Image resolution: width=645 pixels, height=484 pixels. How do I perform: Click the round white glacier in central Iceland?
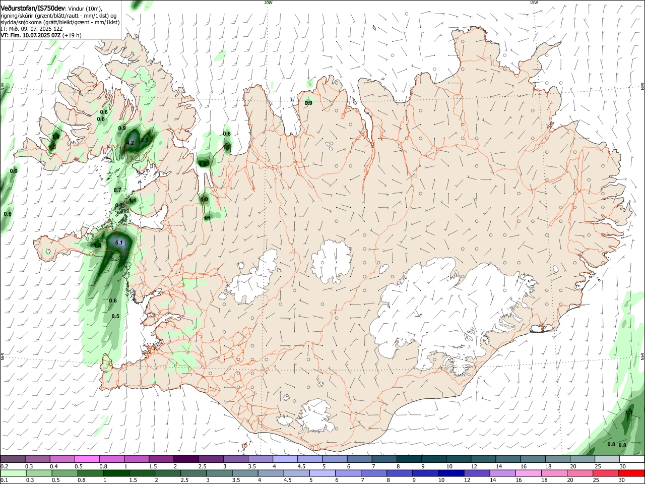click(x=331, y=261)
